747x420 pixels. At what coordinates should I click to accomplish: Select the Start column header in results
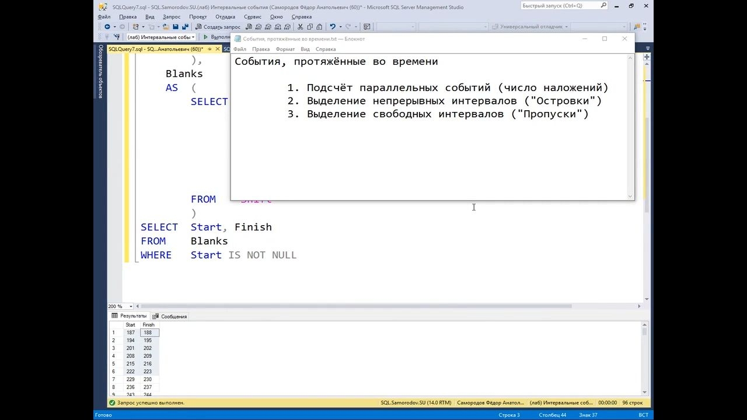[130, 325]
